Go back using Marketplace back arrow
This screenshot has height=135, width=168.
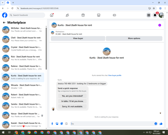click(x=4, y=23)
